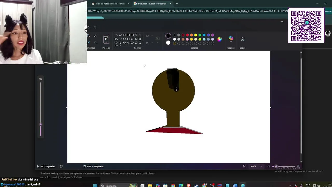The width and height of the screenshot is (332, 187).
Task: Click the canvas vertical scrollbar
Action: tap(301, 106)
